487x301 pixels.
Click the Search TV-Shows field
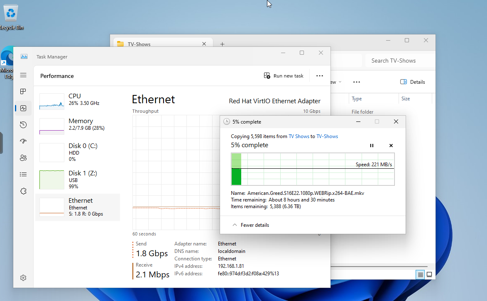[399, 61]
